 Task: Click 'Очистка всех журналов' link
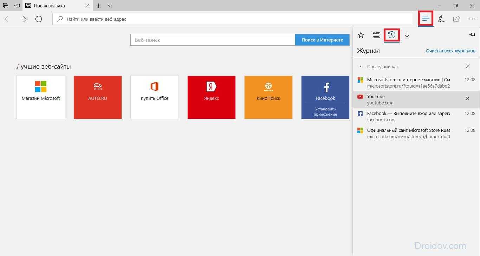450,51
